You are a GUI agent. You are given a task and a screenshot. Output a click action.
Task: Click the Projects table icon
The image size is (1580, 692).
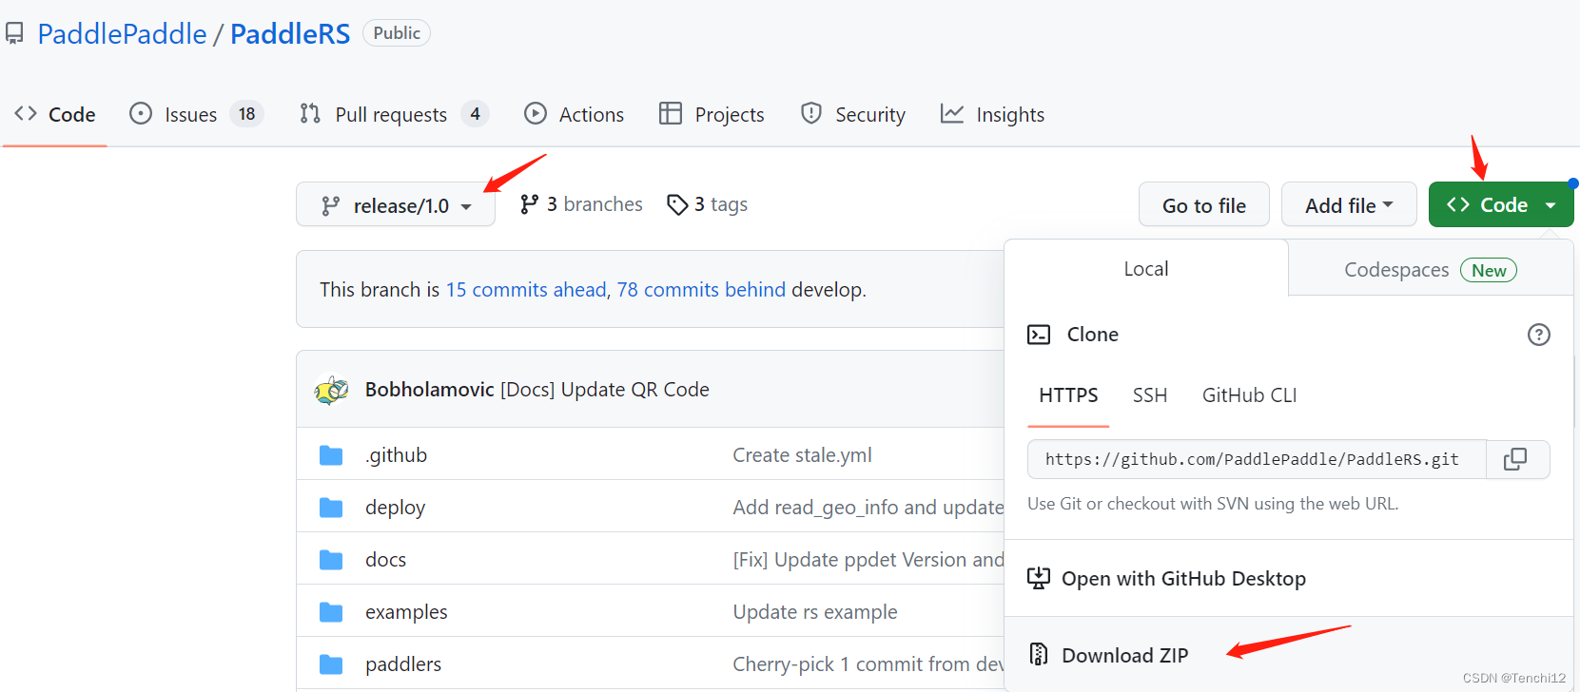coord(671,114)
